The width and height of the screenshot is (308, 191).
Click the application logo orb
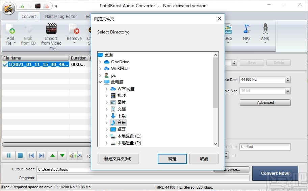[x=8, y=9]
